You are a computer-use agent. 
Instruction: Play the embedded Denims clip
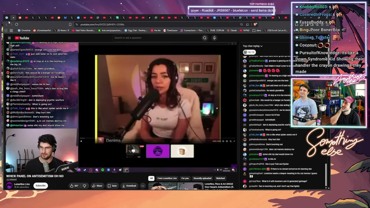click(81, 141)
